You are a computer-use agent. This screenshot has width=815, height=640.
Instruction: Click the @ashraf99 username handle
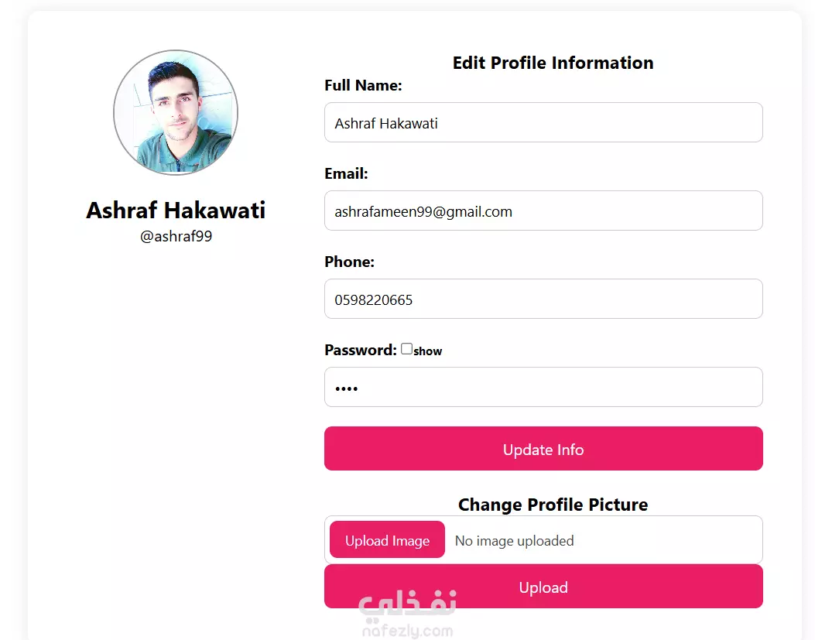click(x=176, y=237)
